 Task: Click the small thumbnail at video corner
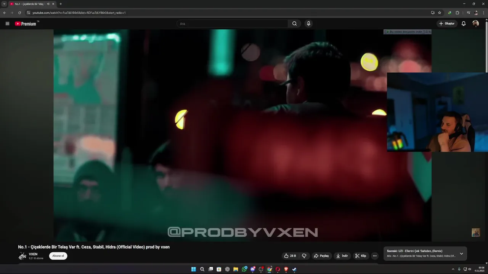coord(476,233)
